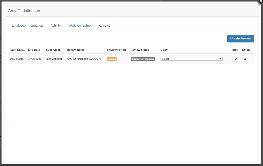The height and width of the screenshot is (166, 263).
Task: Click the end date 07/28/2016
Action: [35, 59]
